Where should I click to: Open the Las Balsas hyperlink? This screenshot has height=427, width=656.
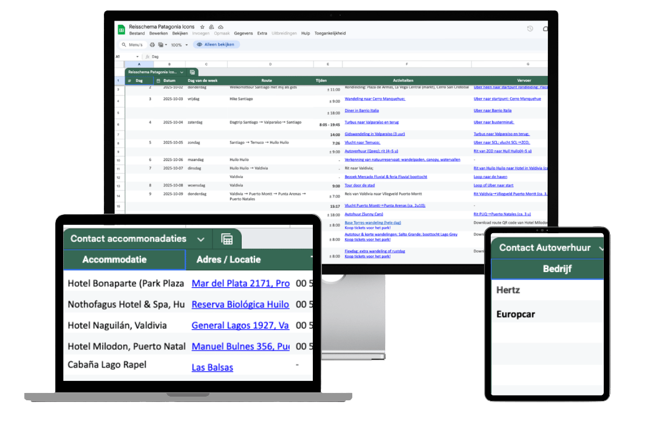(x=212, y=367)
